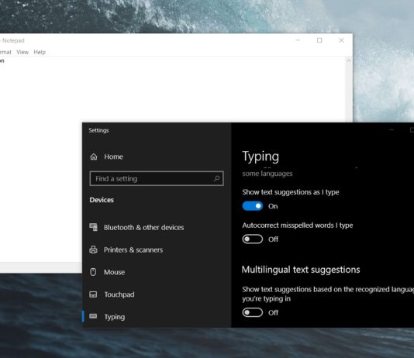Maximize the Notepad window

pos(319,40)
